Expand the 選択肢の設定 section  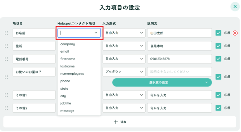162,82
